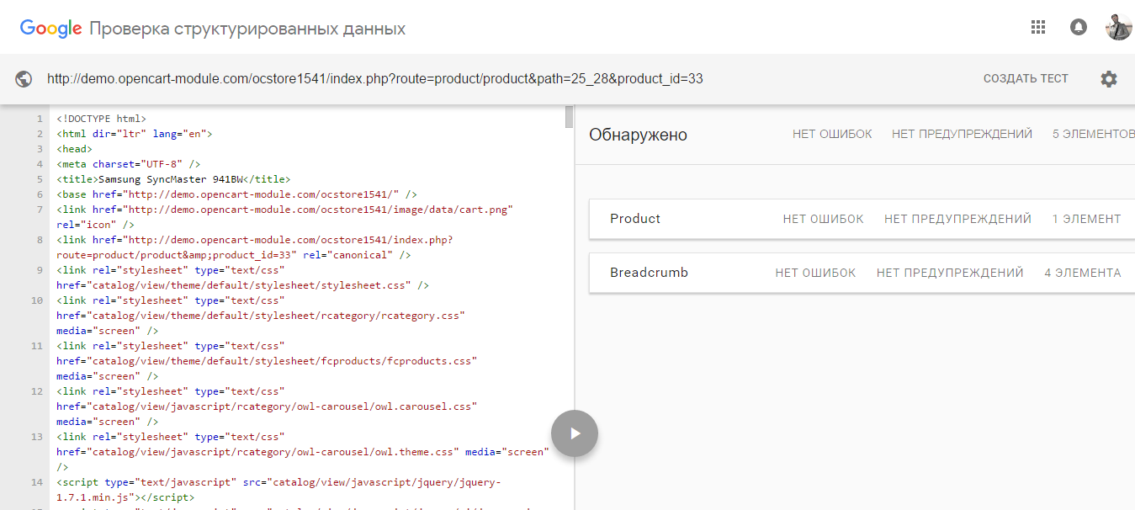Viewport: 1135px width, 510px height.
Task: Click НЕТ ОШИБОК in Product row
Action: [823, 219]
